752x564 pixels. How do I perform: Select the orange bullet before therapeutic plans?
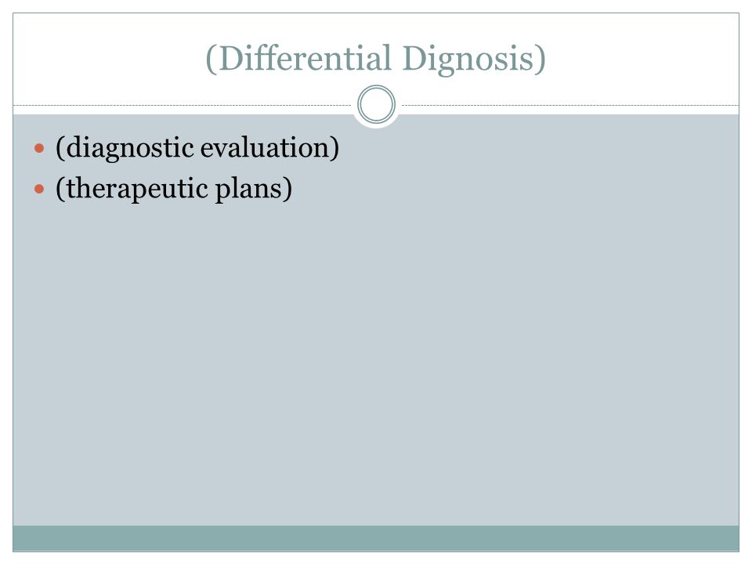(x=39, y=189)
